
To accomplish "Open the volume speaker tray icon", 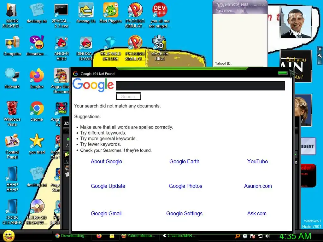I will pyautogui.click(x=268, y=236).
